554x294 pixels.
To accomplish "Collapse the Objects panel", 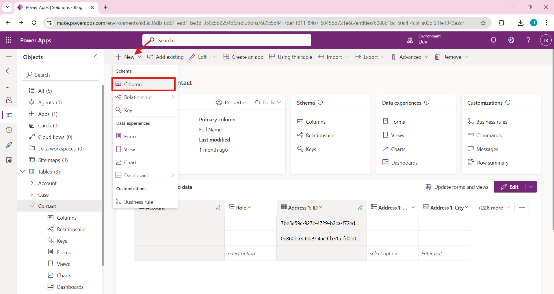I will 96,57.
